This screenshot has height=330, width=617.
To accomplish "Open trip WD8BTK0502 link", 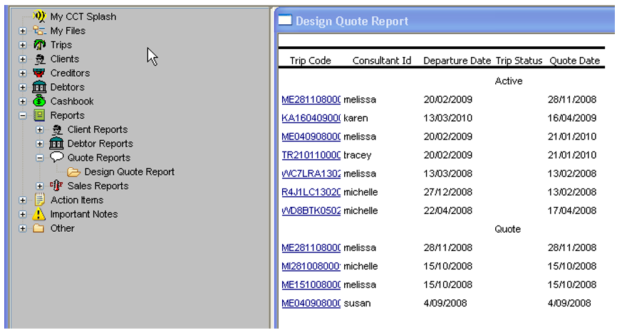I will pos(311,211).
